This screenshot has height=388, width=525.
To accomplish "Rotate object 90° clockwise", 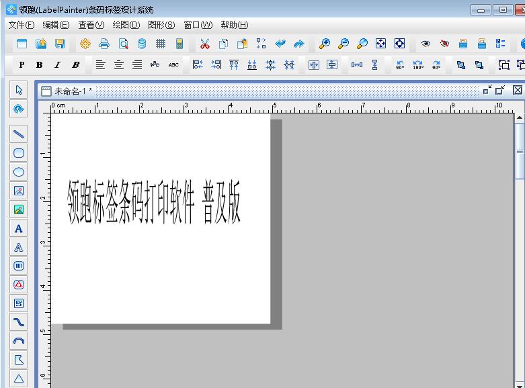I will (x=436, y=65).
